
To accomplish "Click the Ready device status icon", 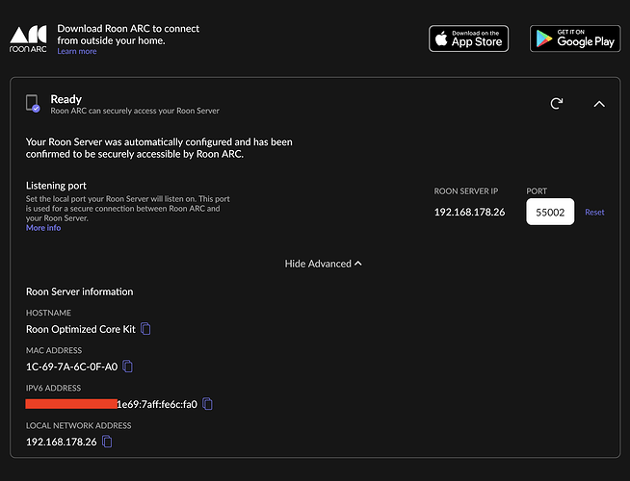I will click(x=34, y=104).
